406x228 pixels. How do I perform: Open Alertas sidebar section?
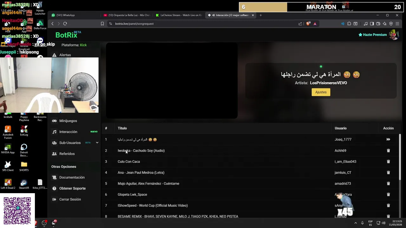coord(65,55)
